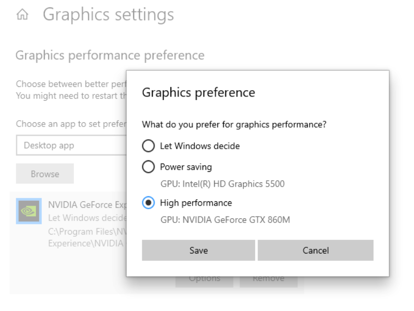Click the NVIDIA GeForce Experience app icon
This screenshot has width=414, height=311.
click(x=29, y=211)
